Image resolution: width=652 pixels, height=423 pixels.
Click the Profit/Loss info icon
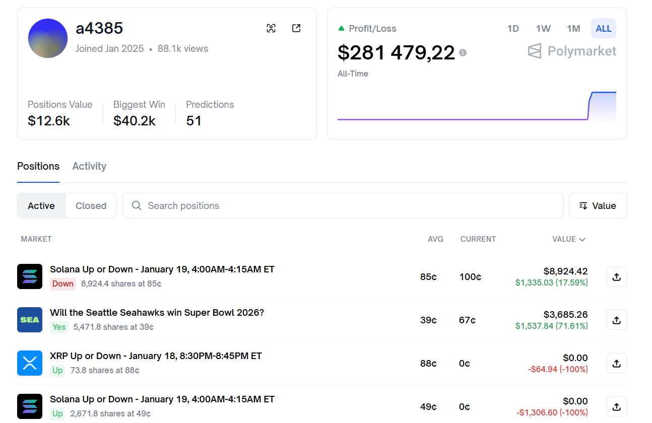(x=463, y=52)
